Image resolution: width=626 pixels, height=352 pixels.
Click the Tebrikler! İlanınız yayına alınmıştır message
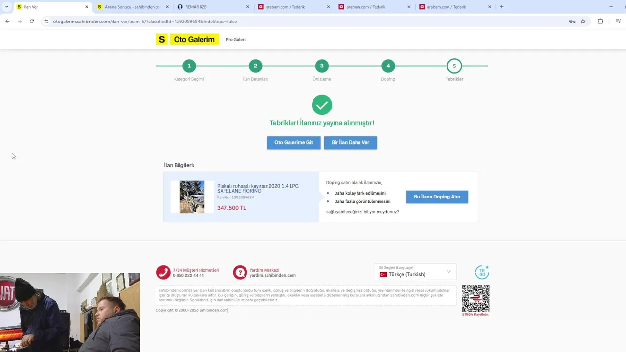(x=322, y=123)
